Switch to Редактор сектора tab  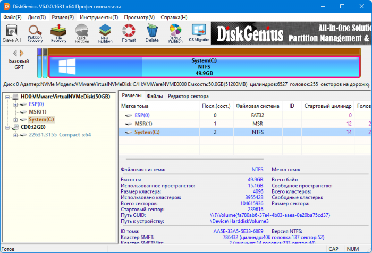[x=188, y=96]
